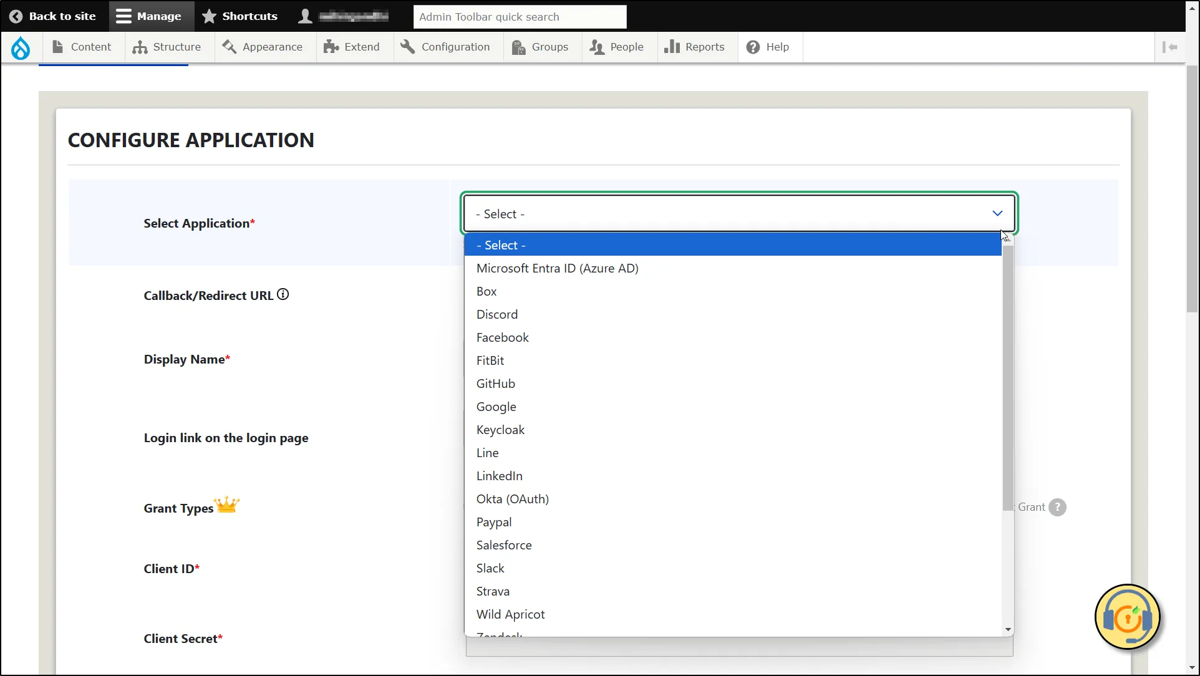Choose Box from application list
Image resolution: width=1200 pixels, height=676 pixels.
point(733,291)
